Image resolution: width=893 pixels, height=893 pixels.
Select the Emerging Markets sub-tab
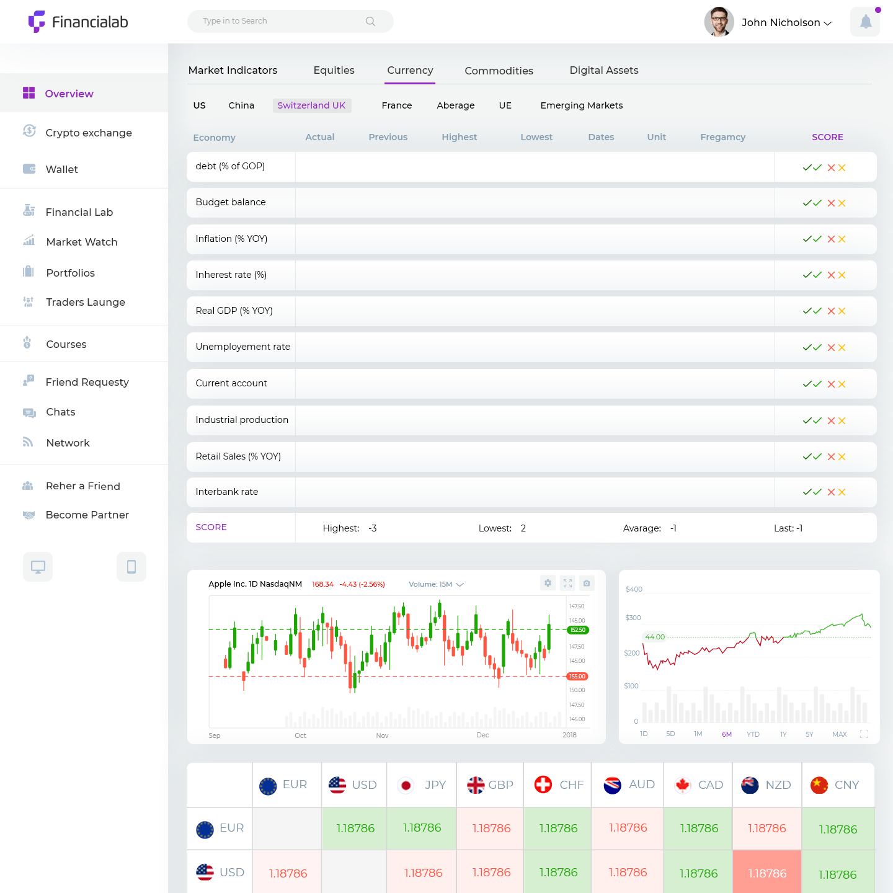(x=581, y=105)
